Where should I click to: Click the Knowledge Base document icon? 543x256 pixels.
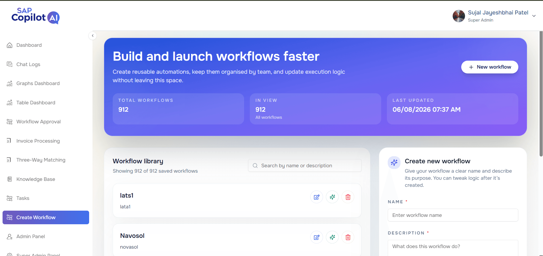[x=10, y=179]
